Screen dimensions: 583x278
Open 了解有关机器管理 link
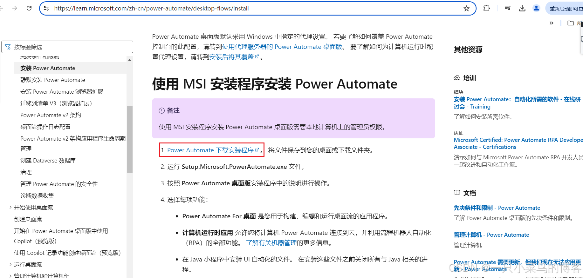tap(271, 243)
